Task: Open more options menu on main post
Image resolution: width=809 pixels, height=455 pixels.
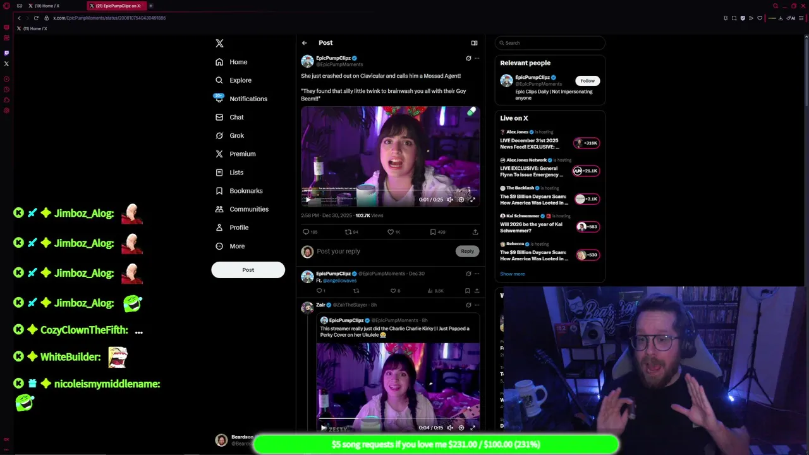Action: 477,58
